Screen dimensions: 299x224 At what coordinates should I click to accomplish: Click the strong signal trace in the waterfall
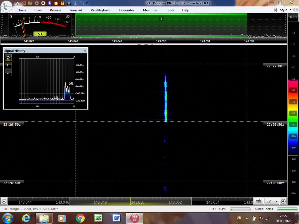(x=166, y=98)
